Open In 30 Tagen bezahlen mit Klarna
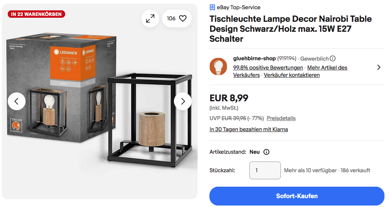 [249, 129]
